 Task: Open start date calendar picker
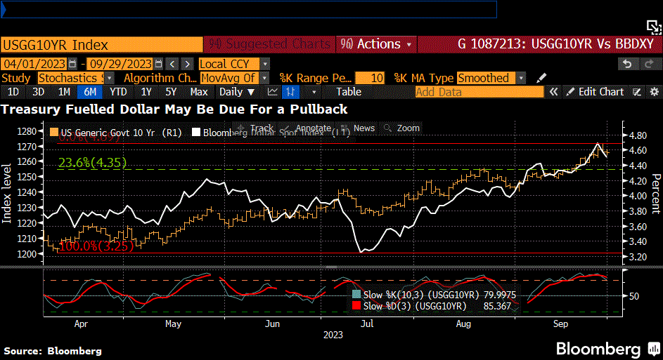(x=72, y=64)
